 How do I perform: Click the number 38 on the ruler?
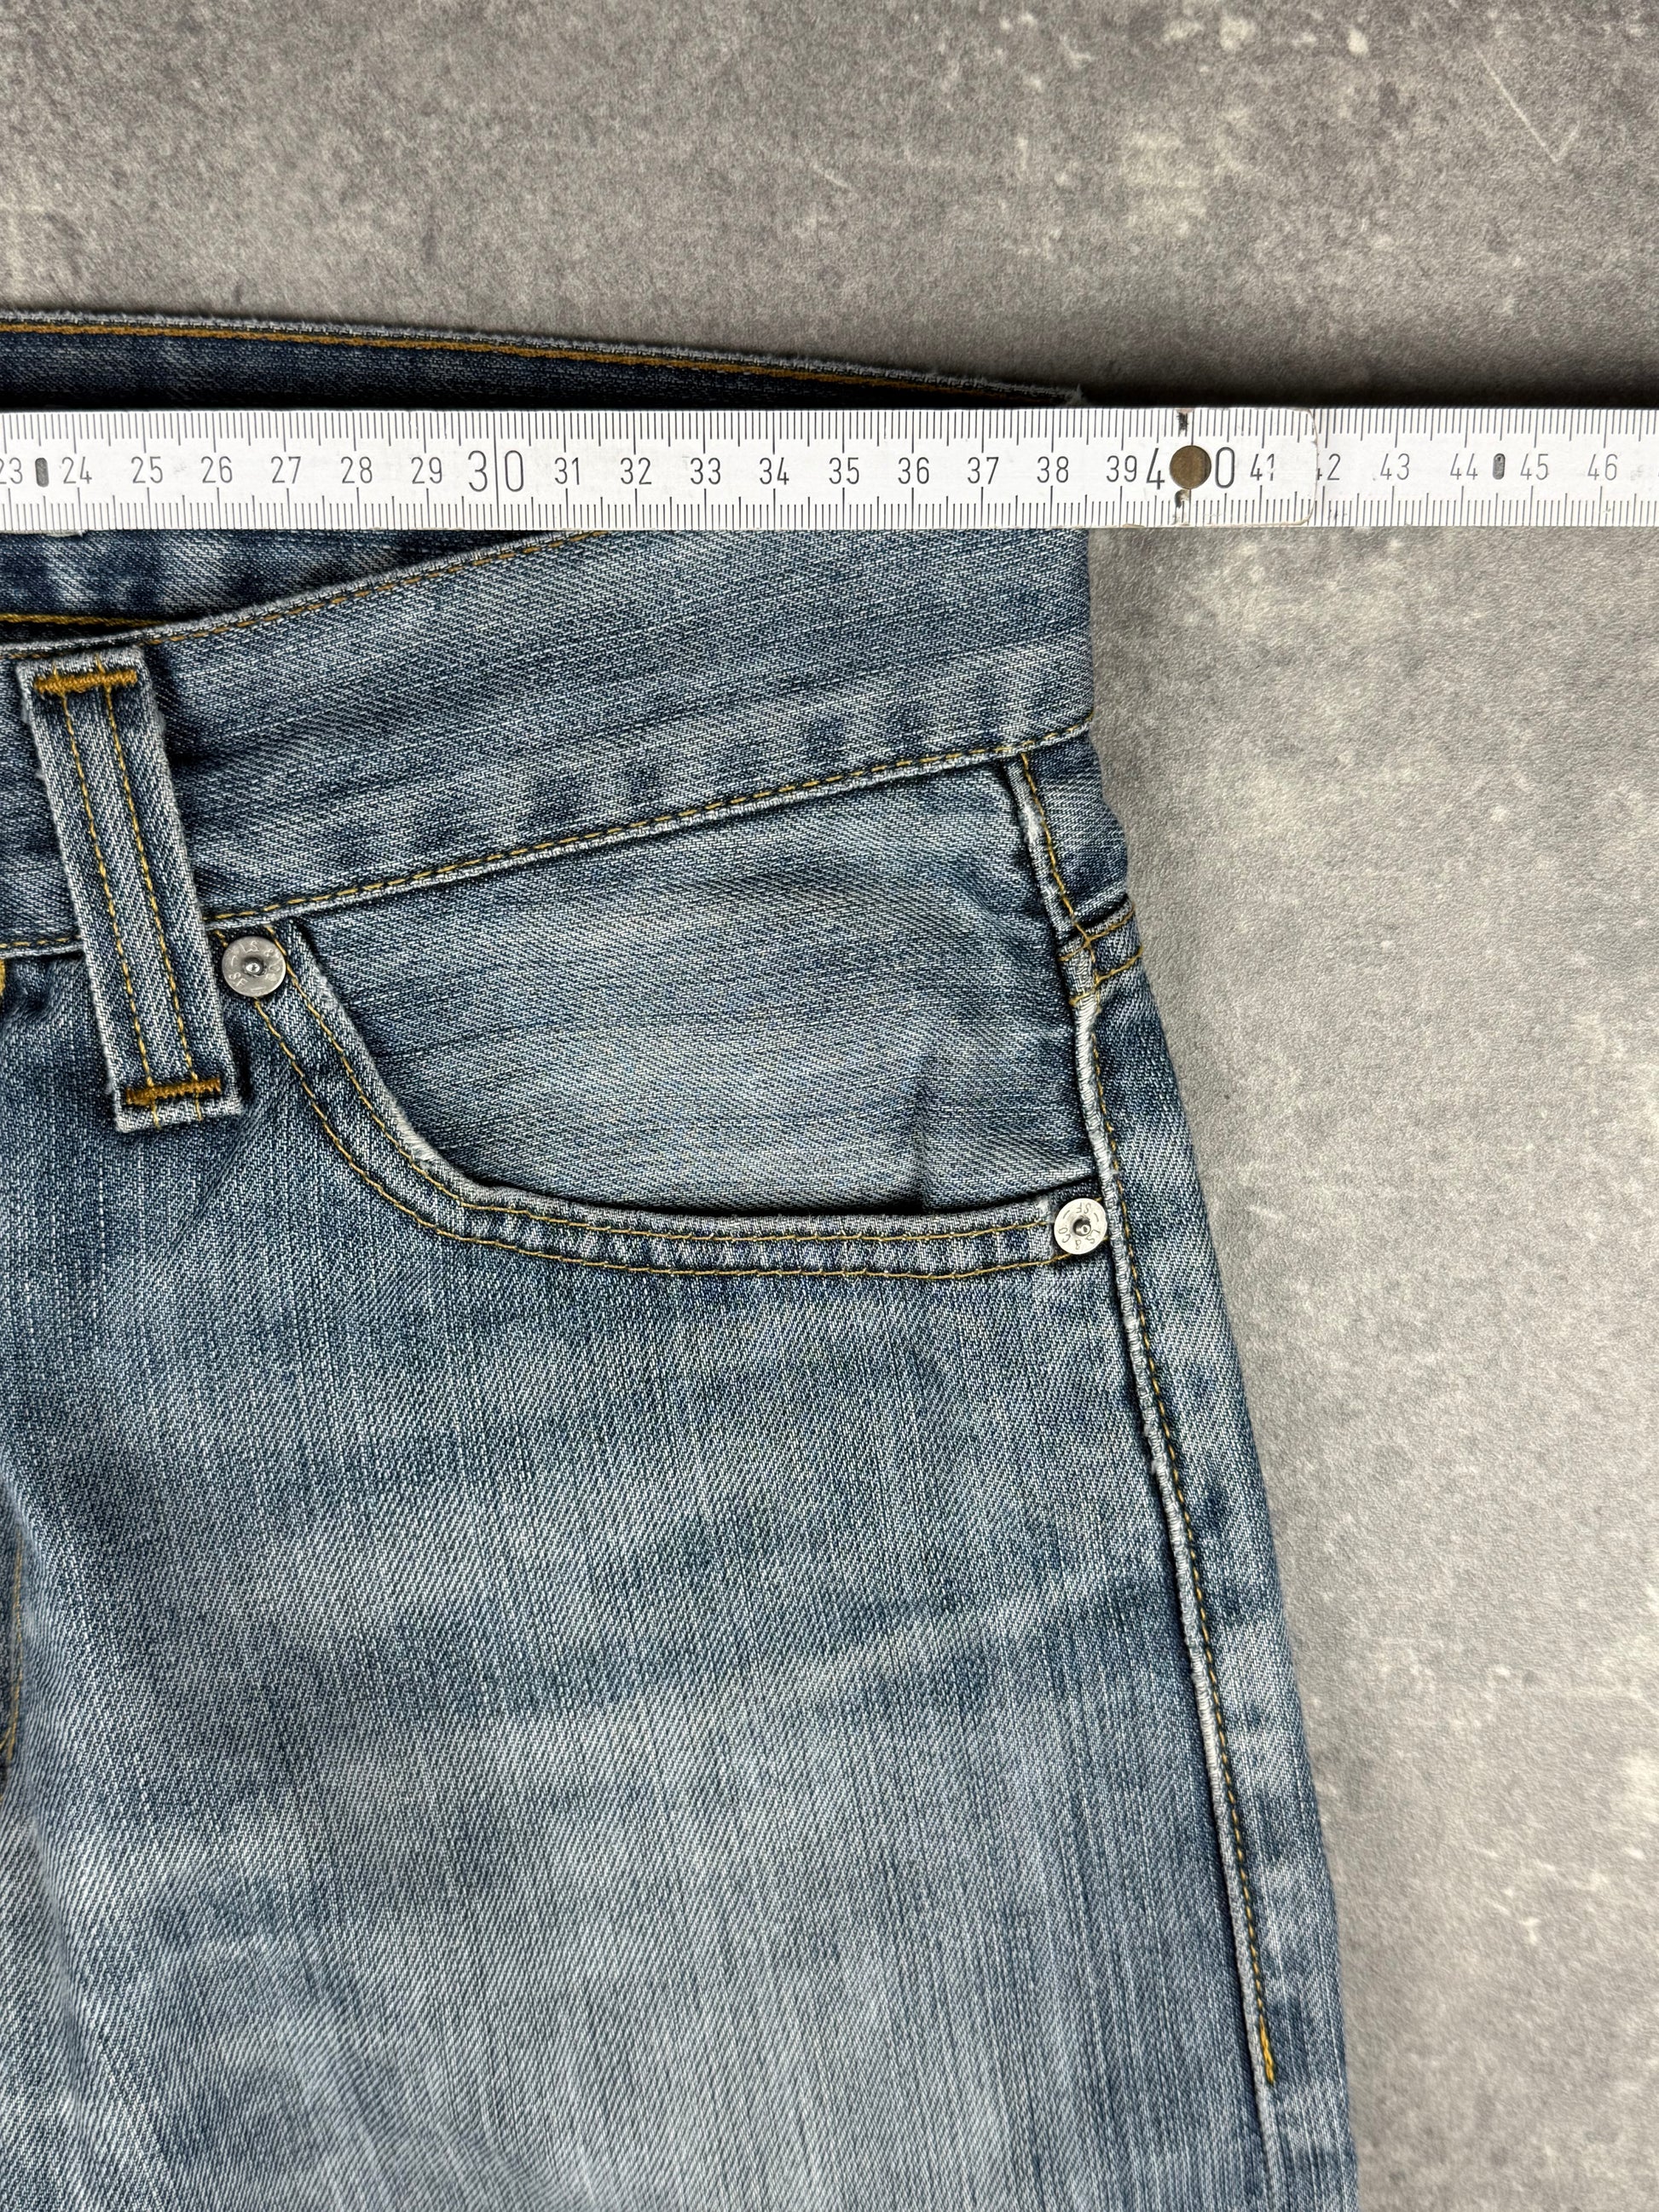tap(1053, 470)
